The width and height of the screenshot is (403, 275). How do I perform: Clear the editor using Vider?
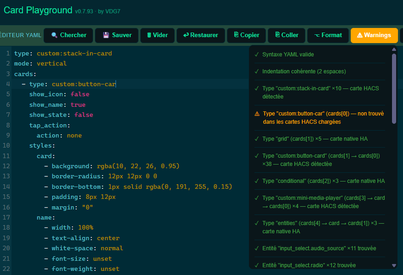pyautogui.click(x=157, y=35)
